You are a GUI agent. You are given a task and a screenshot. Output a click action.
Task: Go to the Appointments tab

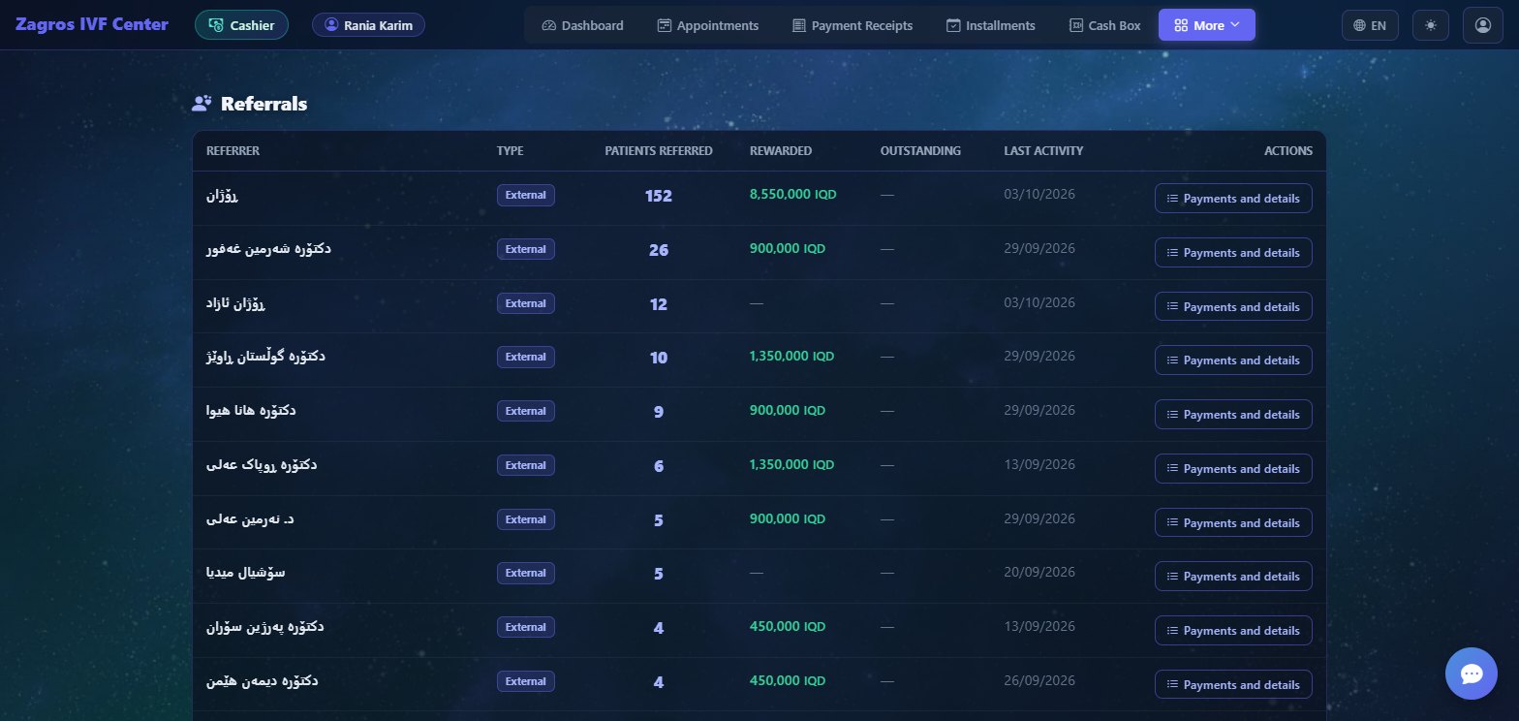707,25
